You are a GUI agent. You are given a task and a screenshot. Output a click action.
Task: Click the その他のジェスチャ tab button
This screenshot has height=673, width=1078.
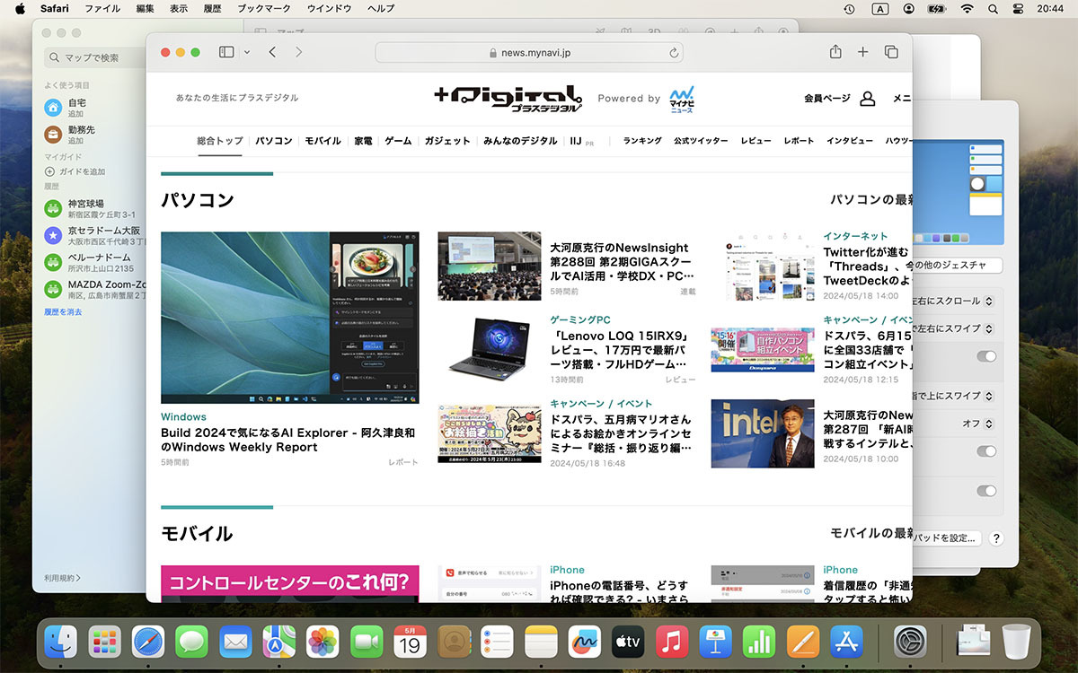click(x=958, y=266)
